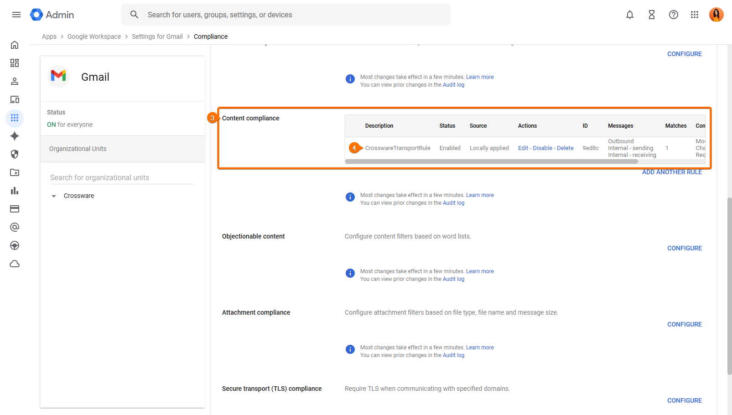The height and width of the screenshot is (415, 732).
Task: Click the compliance table horizontal scrollbar
Action: [491, 161]
